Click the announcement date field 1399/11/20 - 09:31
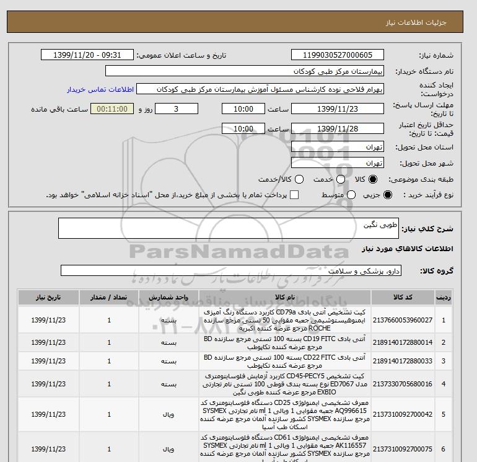 click(x=87, y=55)
